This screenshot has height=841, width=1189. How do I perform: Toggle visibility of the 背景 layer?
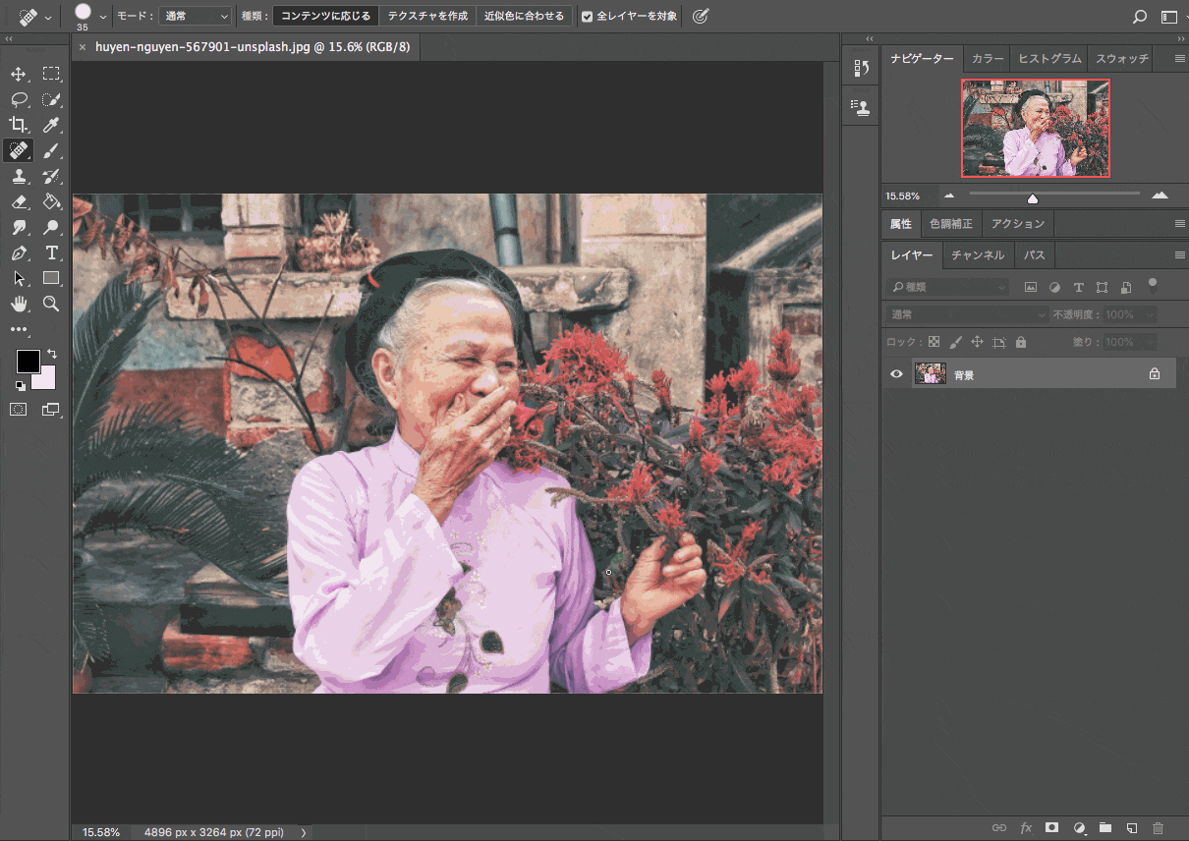pyautogui.click(x=896, y=374)
